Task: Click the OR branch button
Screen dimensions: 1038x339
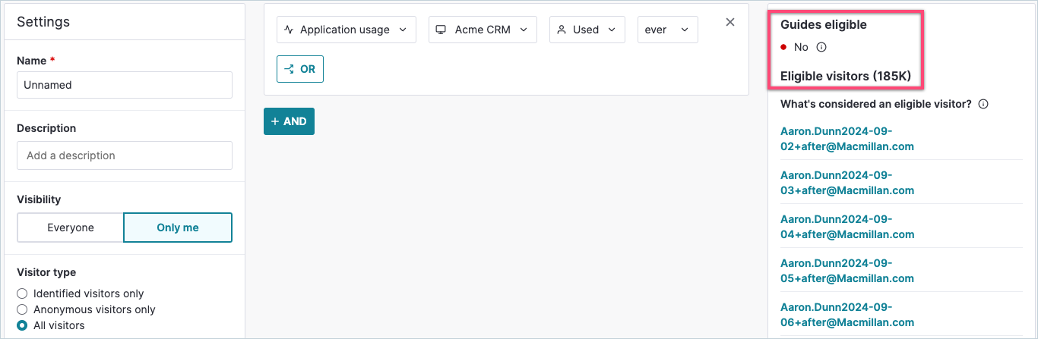Action: pyautogui.click(x=300, y=69)
